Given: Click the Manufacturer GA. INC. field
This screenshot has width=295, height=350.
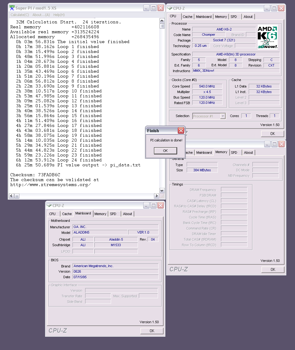Looking at the screenshot, I should pyautogui.click(x=115, y=227).
